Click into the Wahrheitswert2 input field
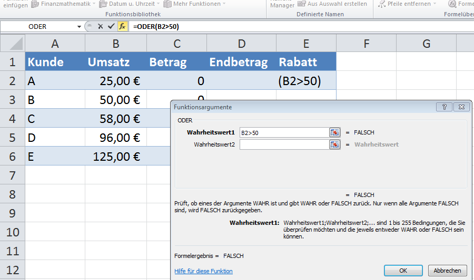Image resolution: width=474 pixels, height=280 pixels. [x=283, y=144]
